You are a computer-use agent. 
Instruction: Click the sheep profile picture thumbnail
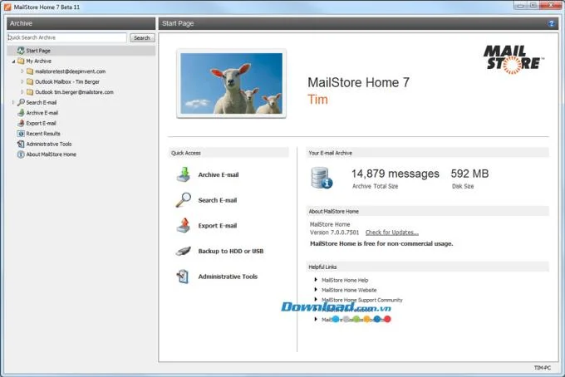[231, 84]
